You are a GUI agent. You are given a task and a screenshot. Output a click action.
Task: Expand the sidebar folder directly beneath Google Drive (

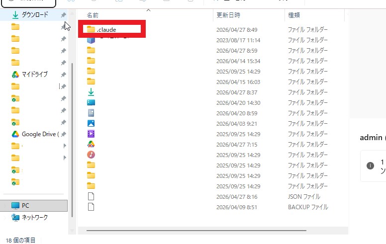pyautogui.click(x=65, y=146)
